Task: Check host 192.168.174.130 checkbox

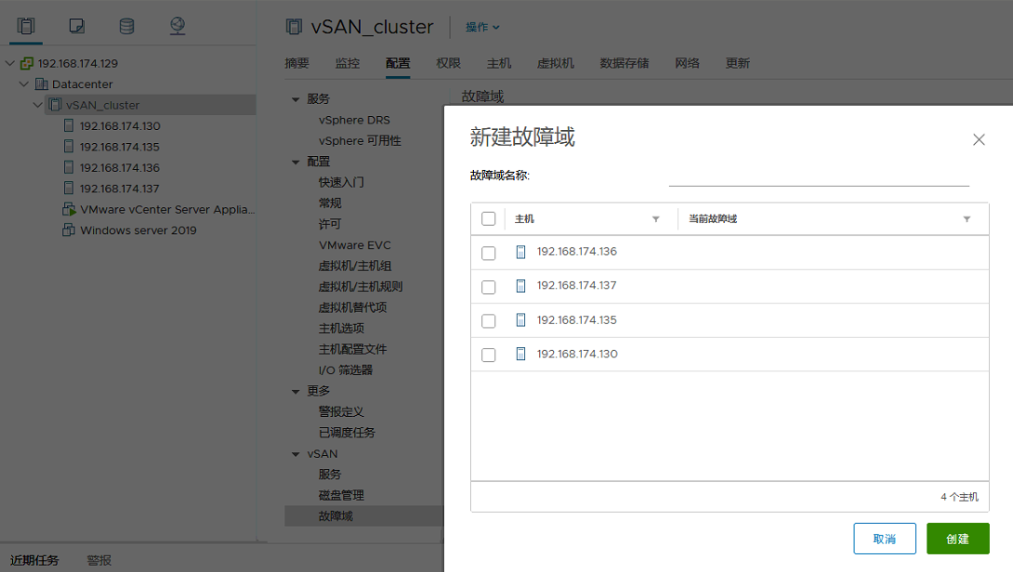Action: pyautogui.click(x=489, y=355)
